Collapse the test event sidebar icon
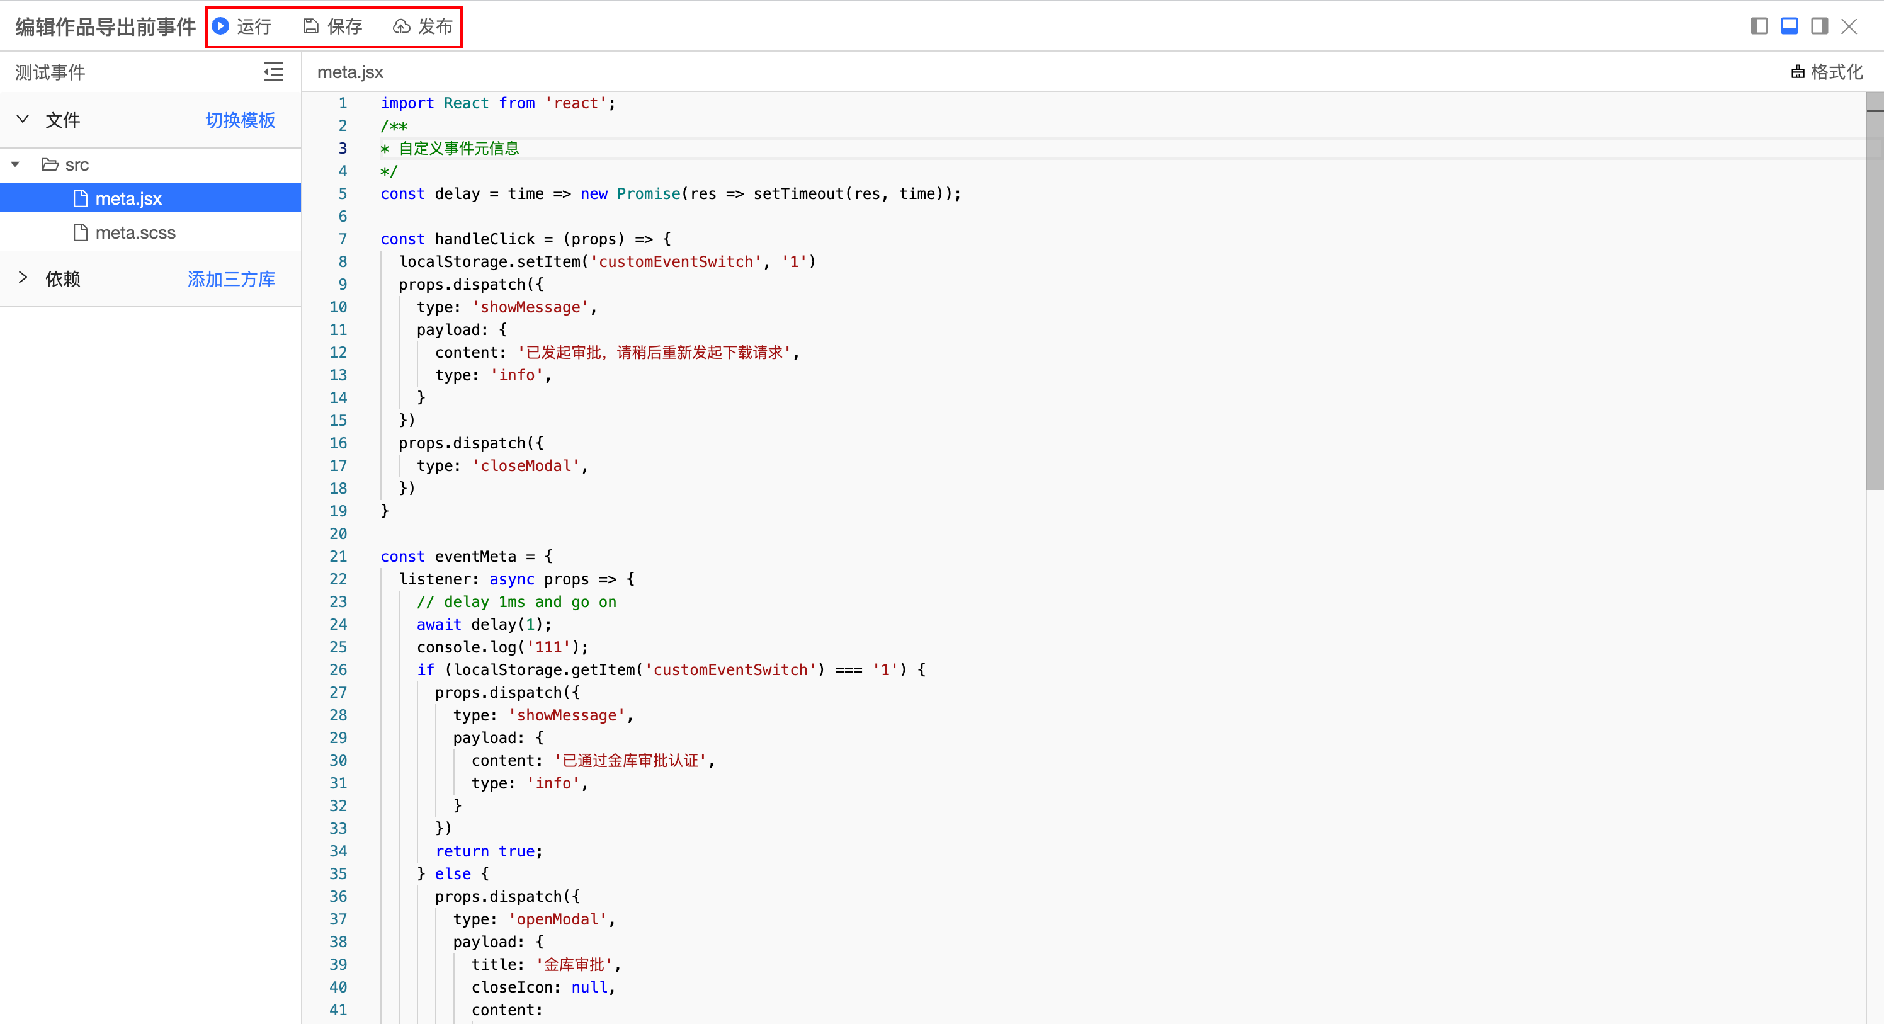Screen dimensions: 1884x1024 tap(273, 72)
